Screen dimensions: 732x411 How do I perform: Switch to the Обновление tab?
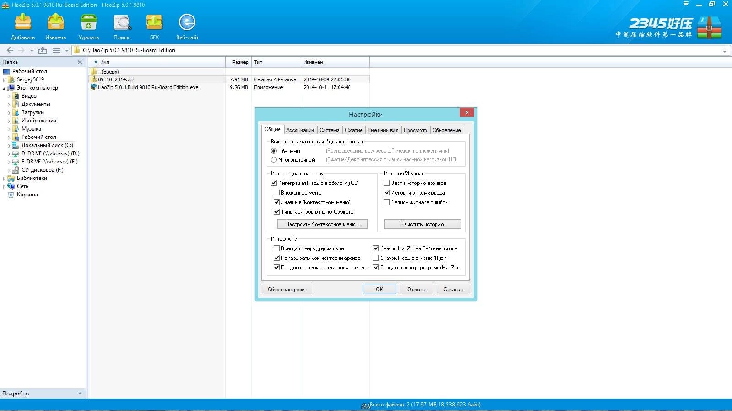tap(447, 130)
